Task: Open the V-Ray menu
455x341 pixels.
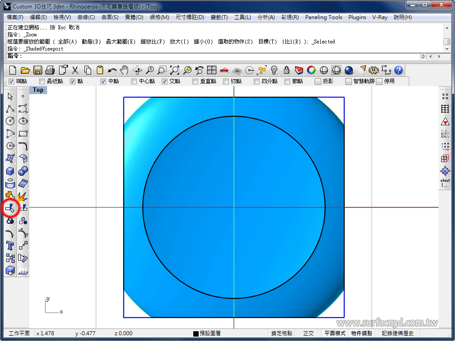Action: (380, 17)
